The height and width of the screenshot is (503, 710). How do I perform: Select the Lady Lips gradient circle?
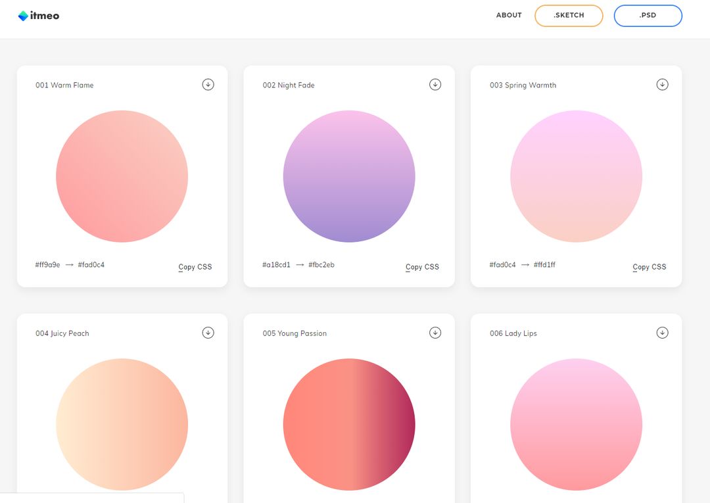[577, 424]
